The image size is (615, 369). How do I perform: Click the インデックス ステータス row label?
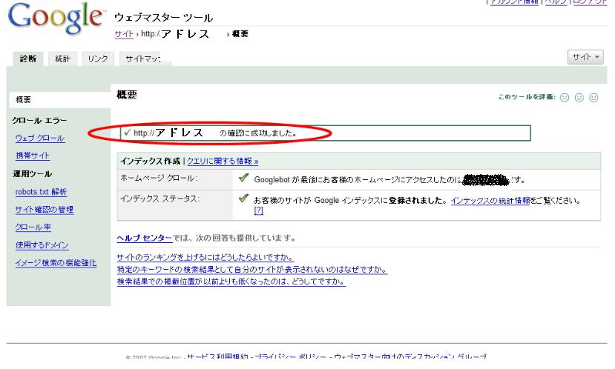[x=159, y=199]
